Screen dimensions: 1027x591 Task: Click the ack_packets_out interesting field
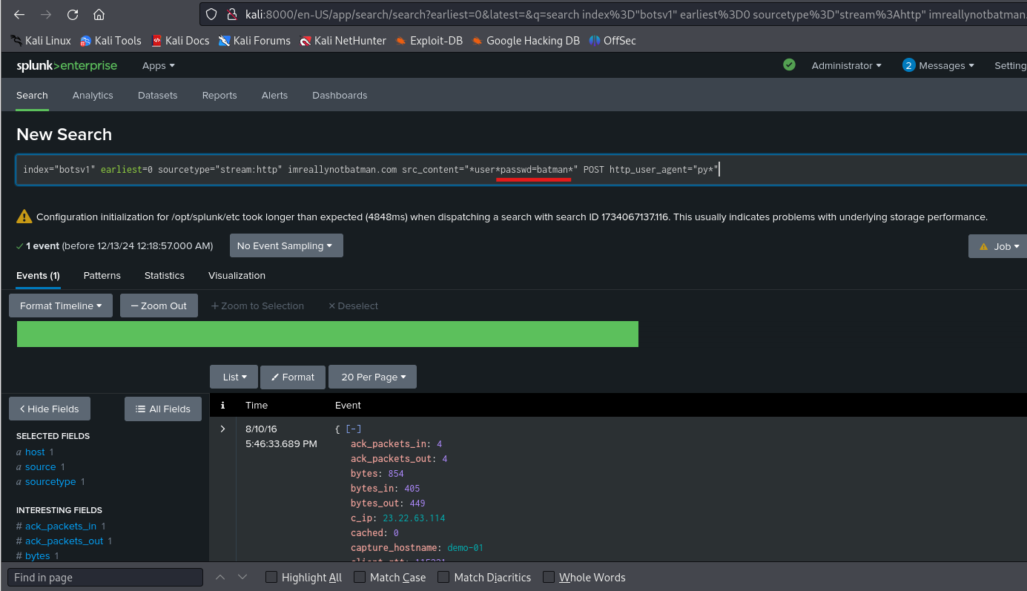(65, 541)
